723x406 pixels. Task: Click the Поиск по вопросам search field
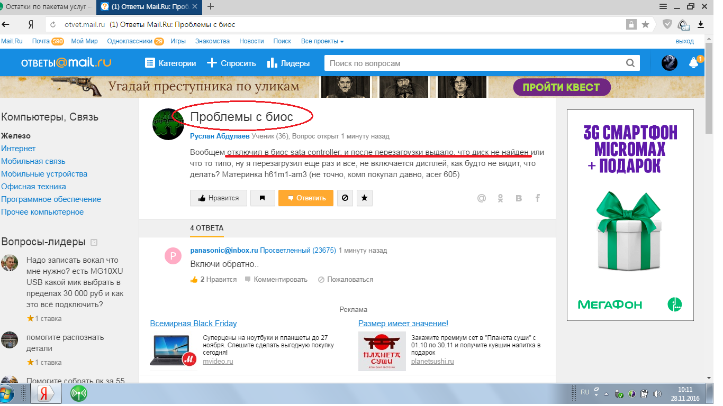point(474,63)
